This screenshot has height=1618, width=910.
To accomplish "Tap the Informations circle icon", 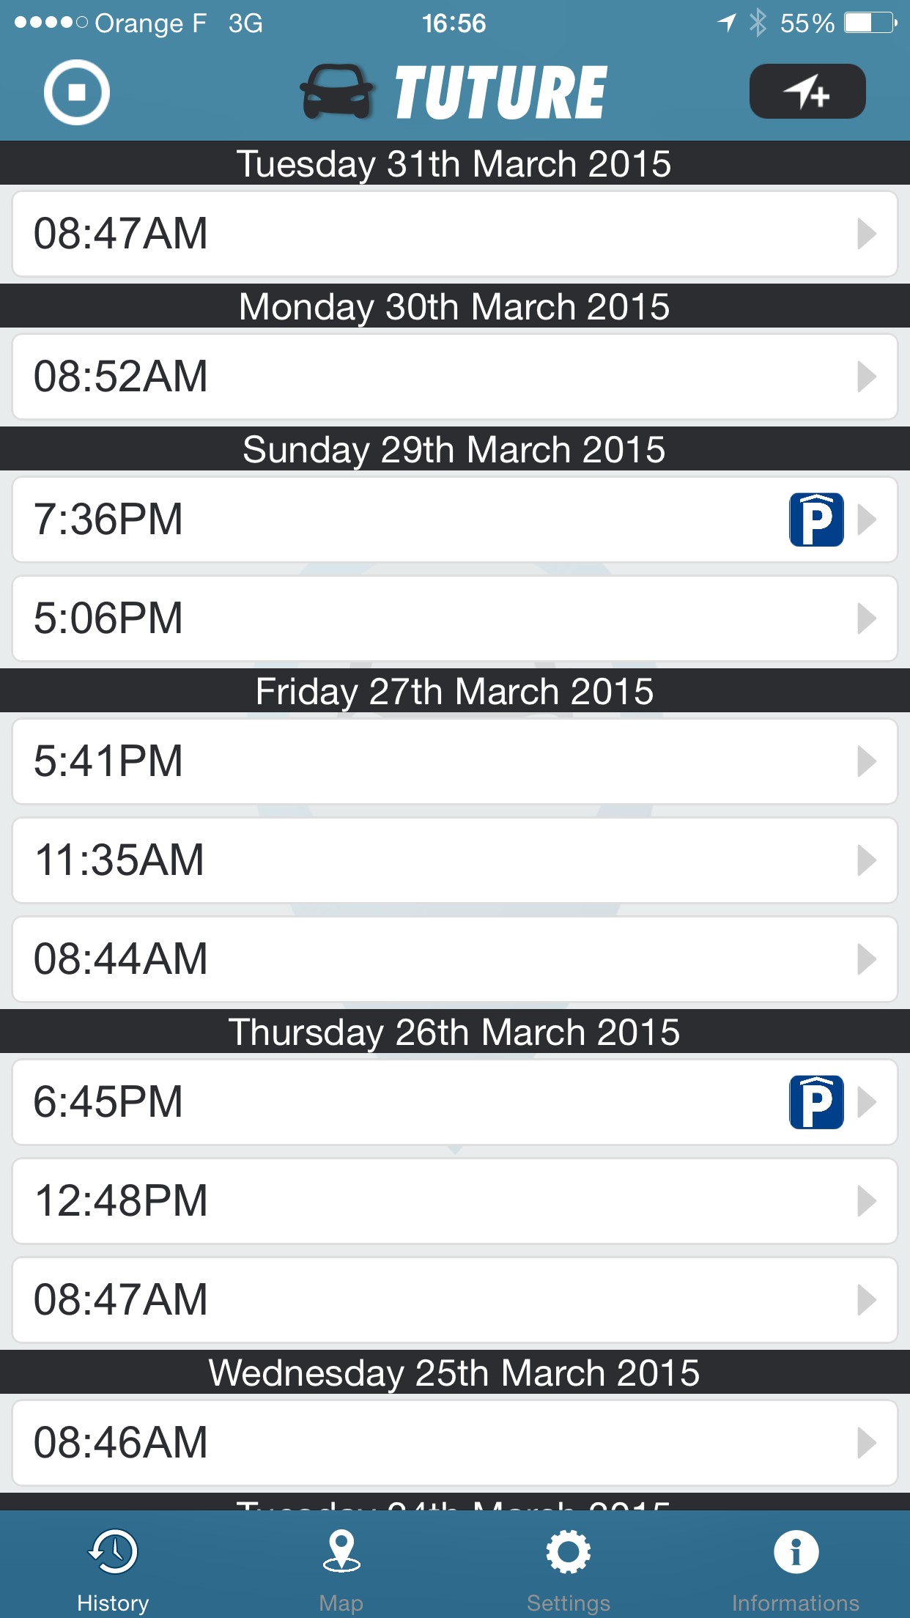I will click(795, 1551).
